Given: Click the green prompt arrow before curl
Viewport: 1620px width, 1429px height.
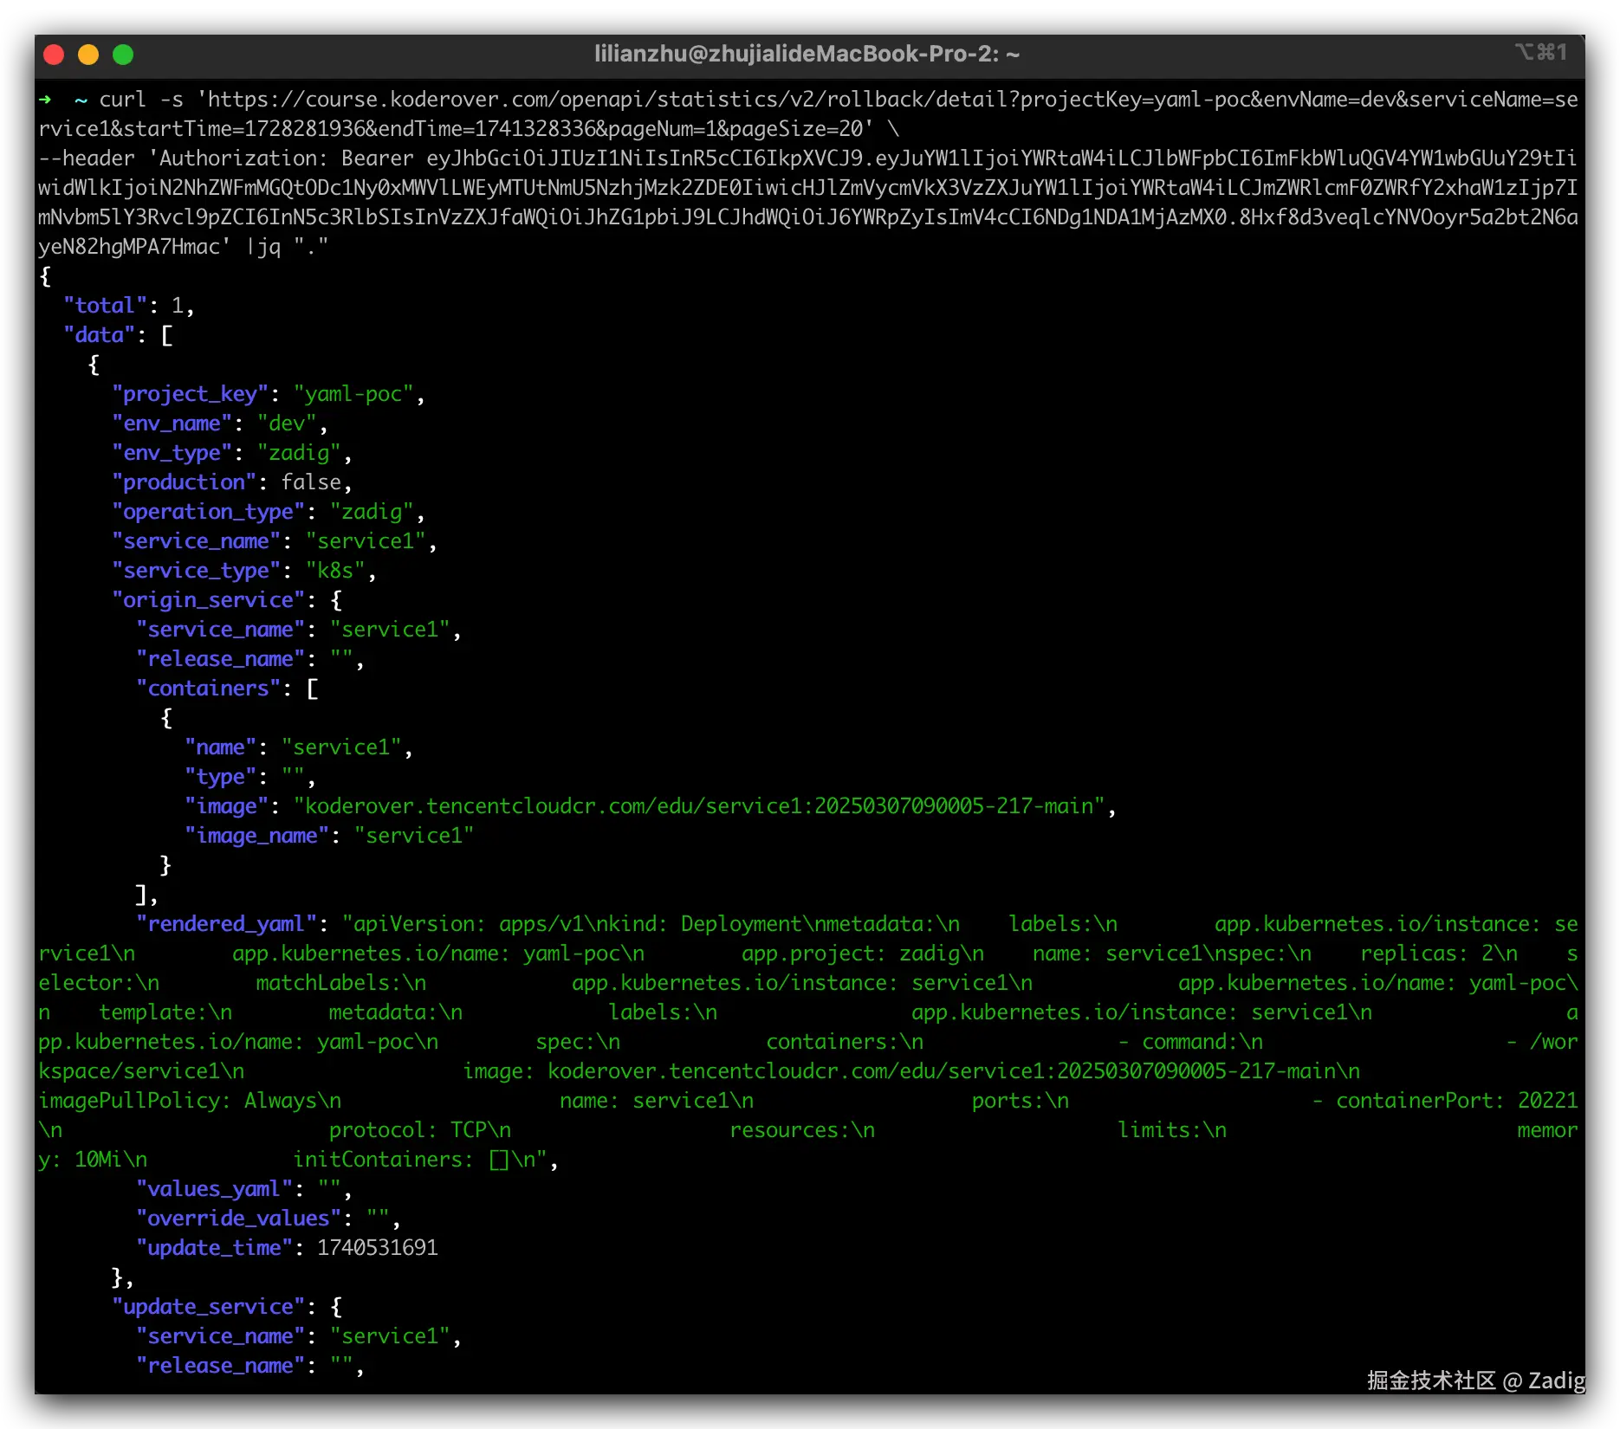Looking at the screenshot, I should tap(45, 100).
